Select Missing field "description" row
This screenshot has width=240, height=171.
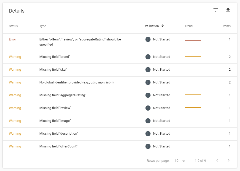(59, 134)
